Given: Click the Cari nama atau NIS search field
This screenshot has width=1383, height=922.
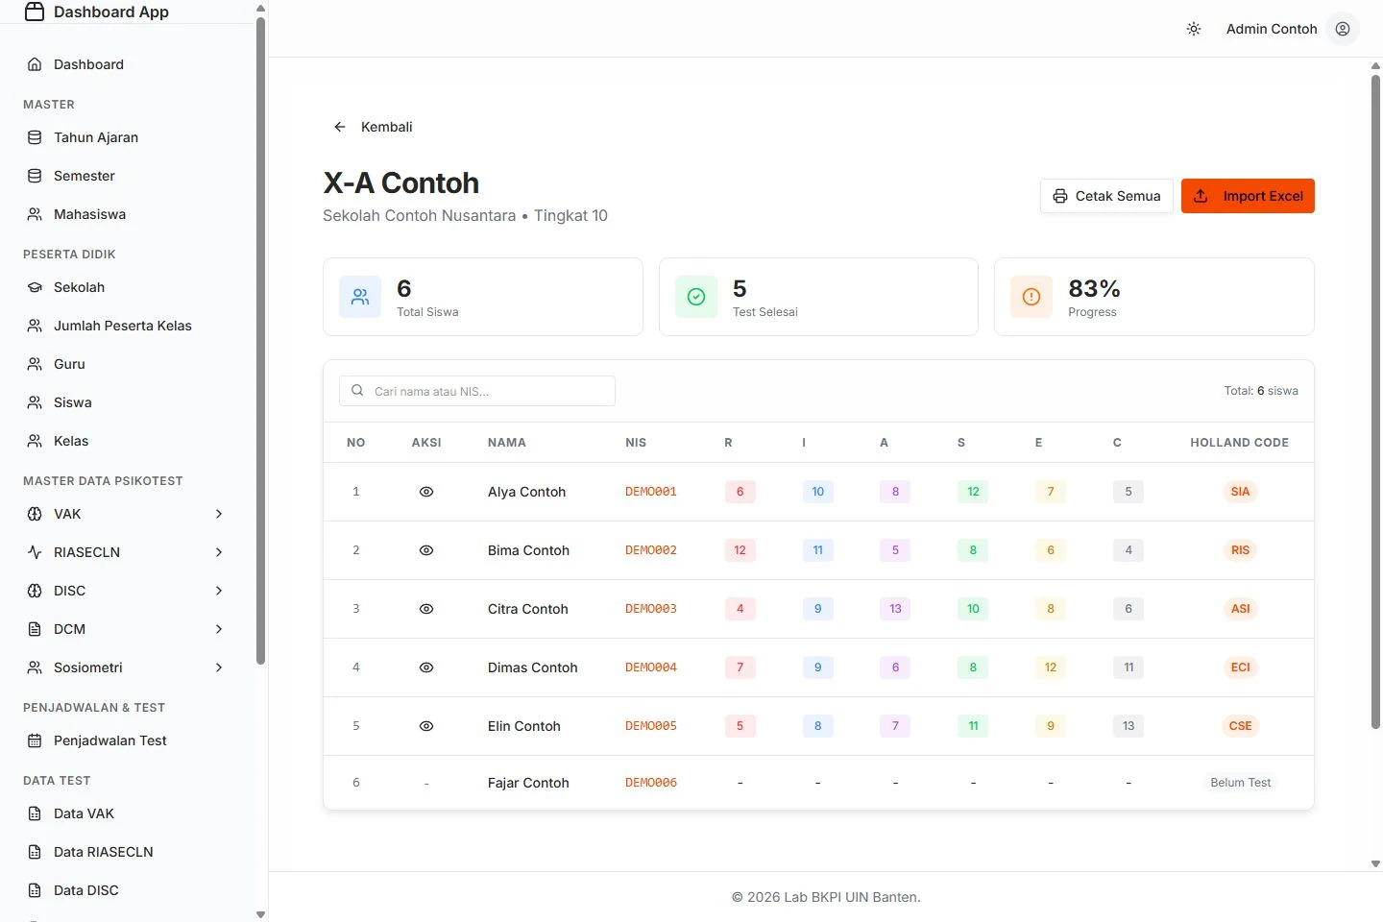Looking at the screenshot, I should coord(477,391).
